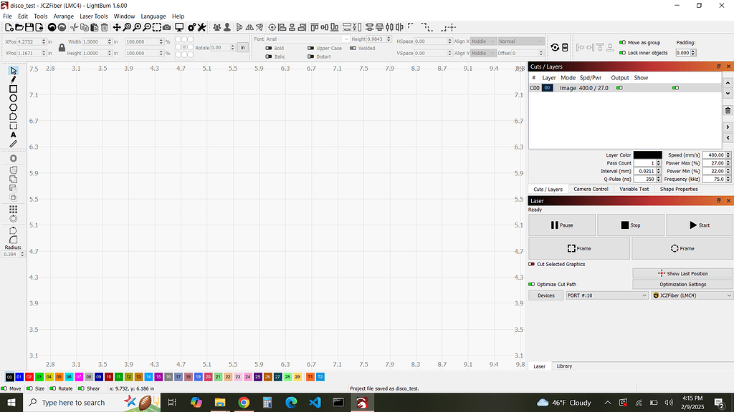The image size is (734, 412).
Task: Open the camera capture toolbar icon
Action: [166, 28]
